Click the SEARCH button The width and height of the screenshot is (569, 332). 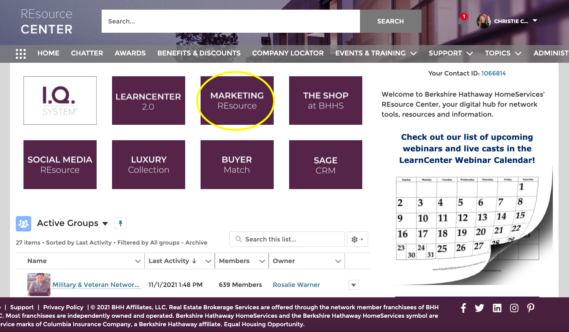click(391, 21)
